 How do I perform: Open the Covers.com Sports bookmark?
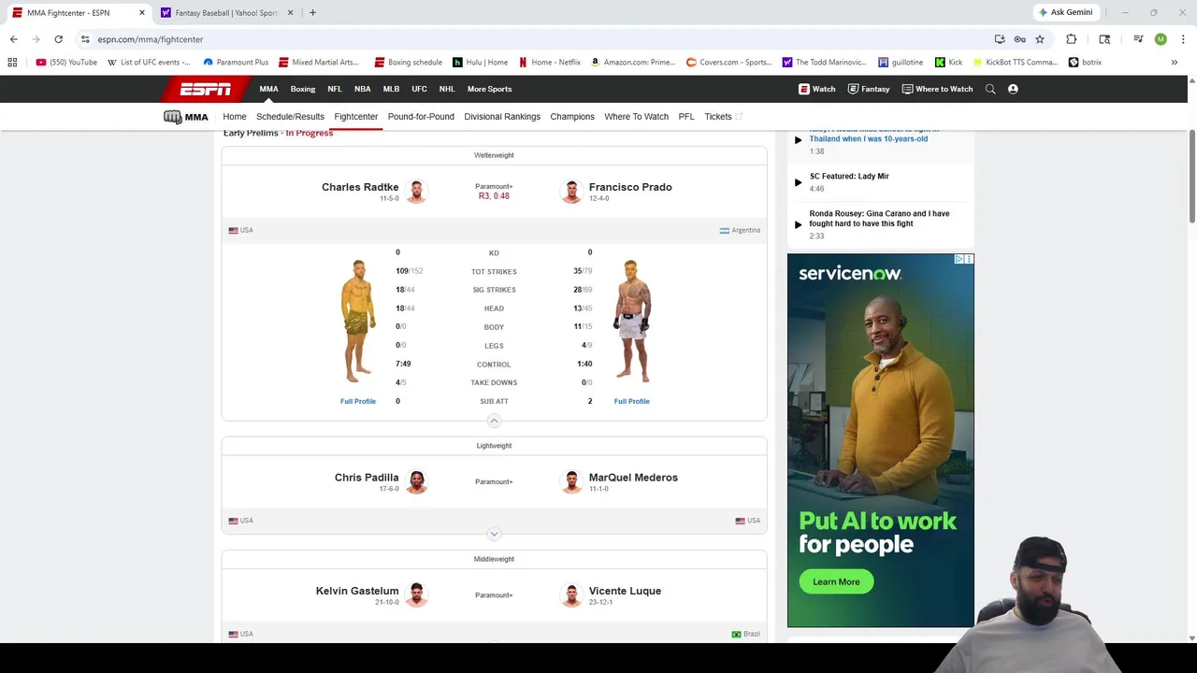[728, 63]
